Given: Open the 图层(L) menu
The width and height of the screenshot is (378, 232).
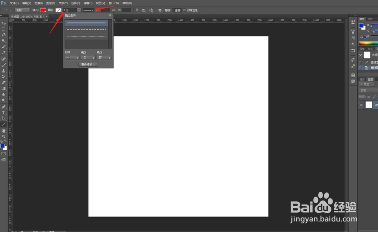Looking at the screenshot, I should point(51,3).
